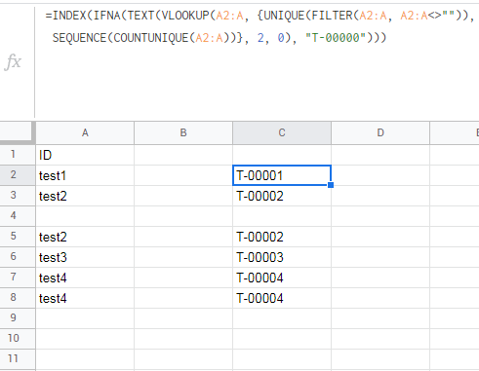The width and height of the screenshot is (479, 371).
Task: Select T-00002 cell in row 5
Action: coord(282,237)
